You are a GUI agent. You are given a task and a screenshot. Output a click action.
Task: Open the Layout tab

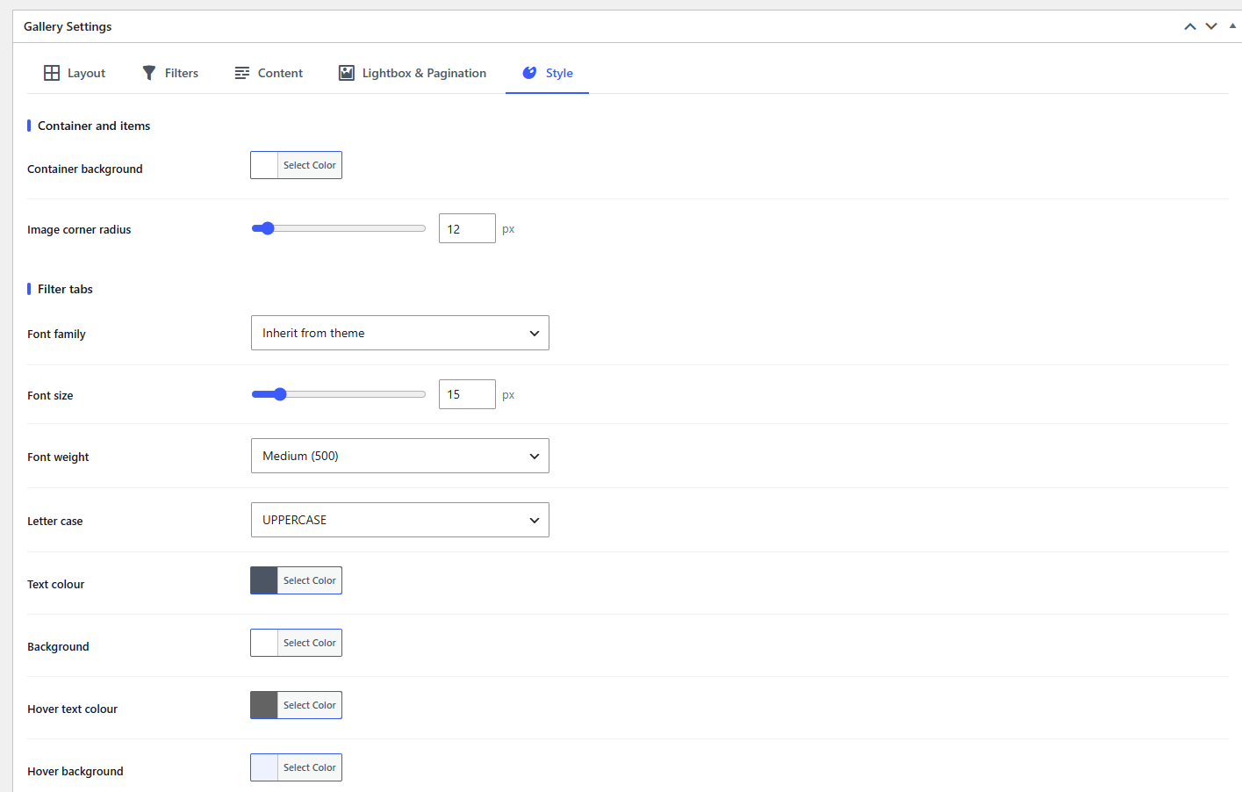(x=75, y=73)
